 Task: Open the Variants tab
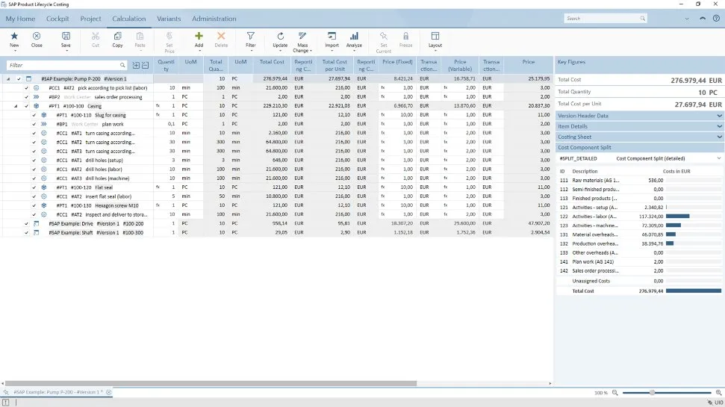click(x=169, y=19)
